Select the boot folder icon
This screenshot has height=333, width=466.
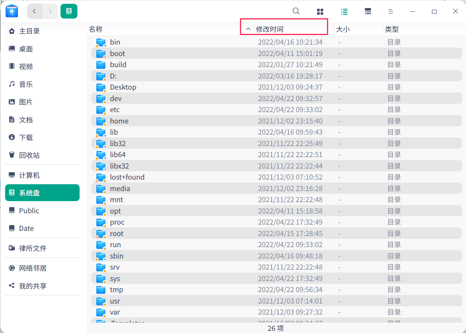tap(101, 54)
